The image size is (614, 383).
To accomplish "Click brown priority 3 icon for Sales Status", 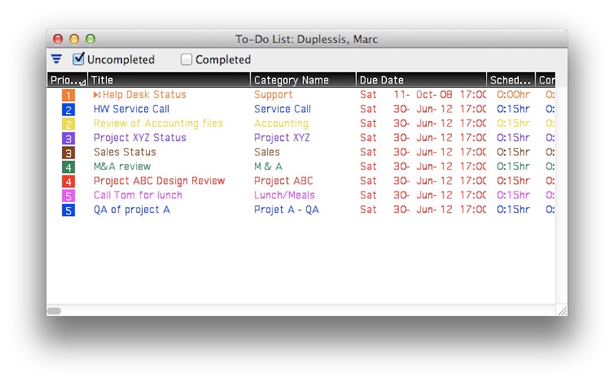I will click(x=68, y=152).
